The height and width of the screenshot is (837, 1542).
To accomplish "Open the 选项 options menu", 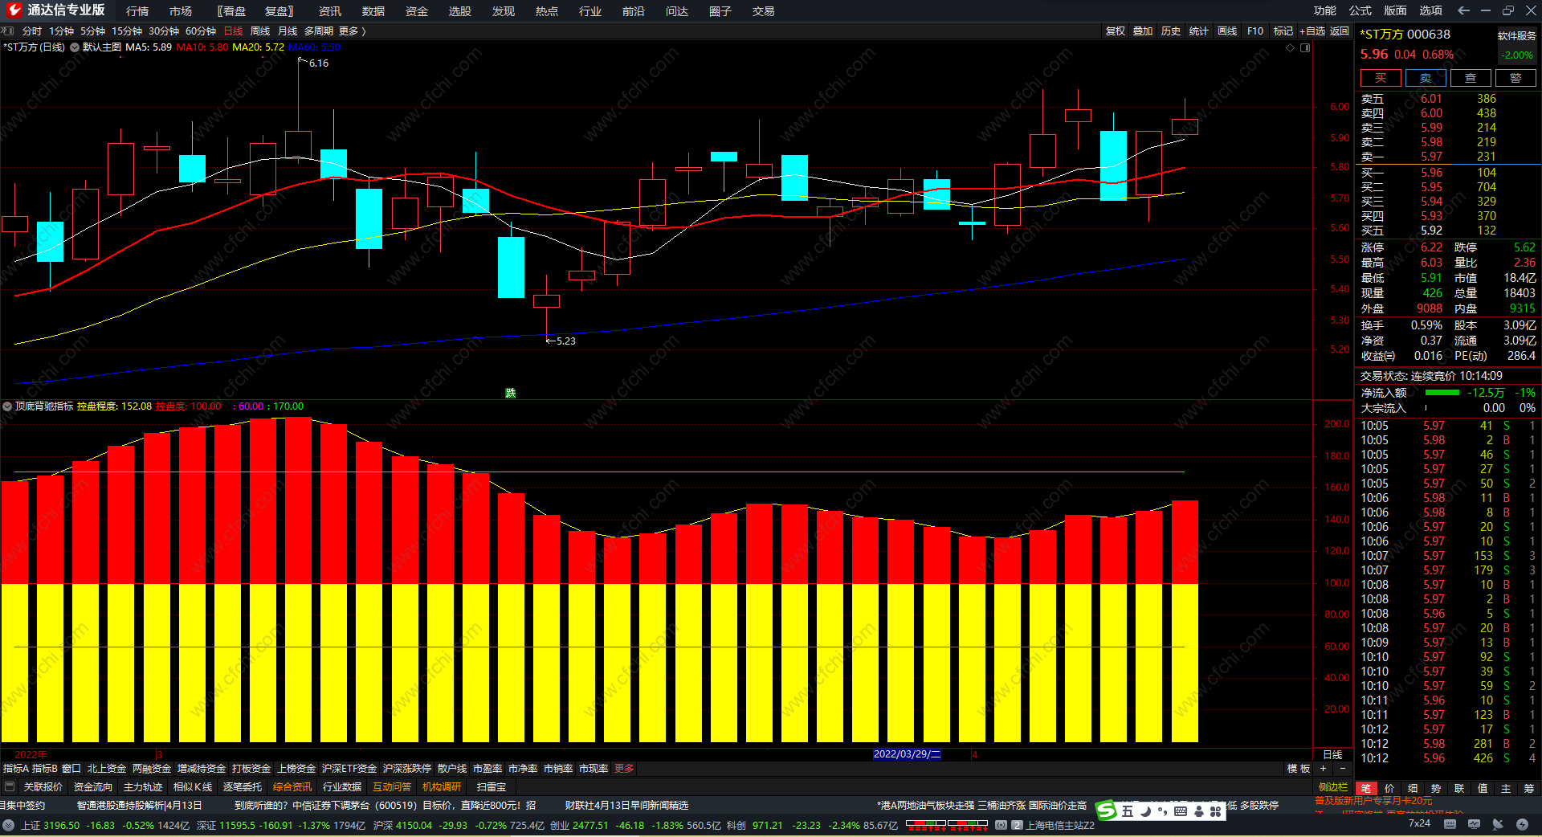I will pos(1431,10).
